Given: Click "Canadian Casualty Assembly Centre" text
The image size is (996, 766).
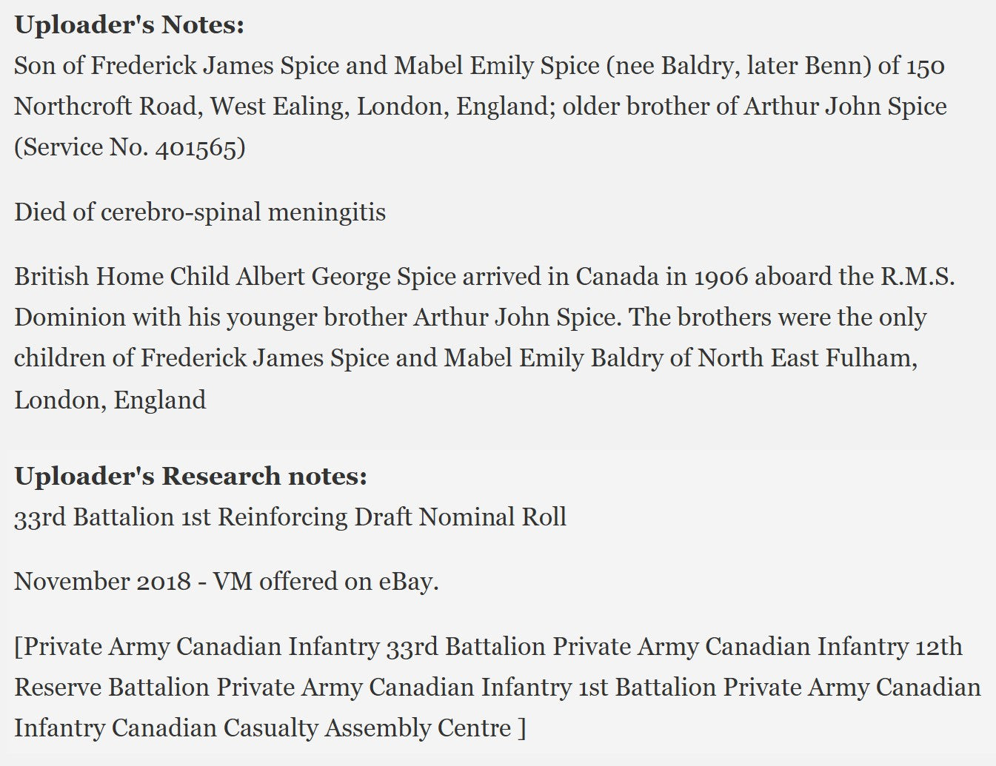Looking at the screenshot, I should point(312,728).
